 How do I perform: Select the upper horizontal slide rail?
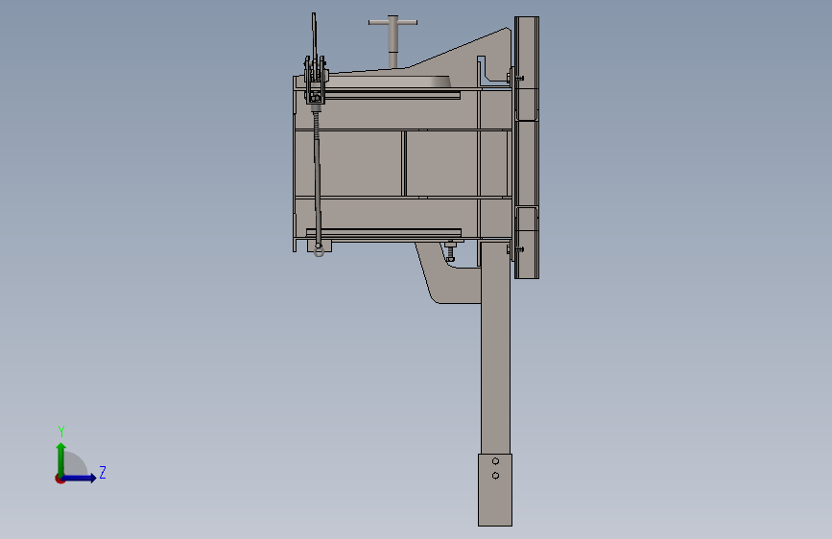pos(392,95)
